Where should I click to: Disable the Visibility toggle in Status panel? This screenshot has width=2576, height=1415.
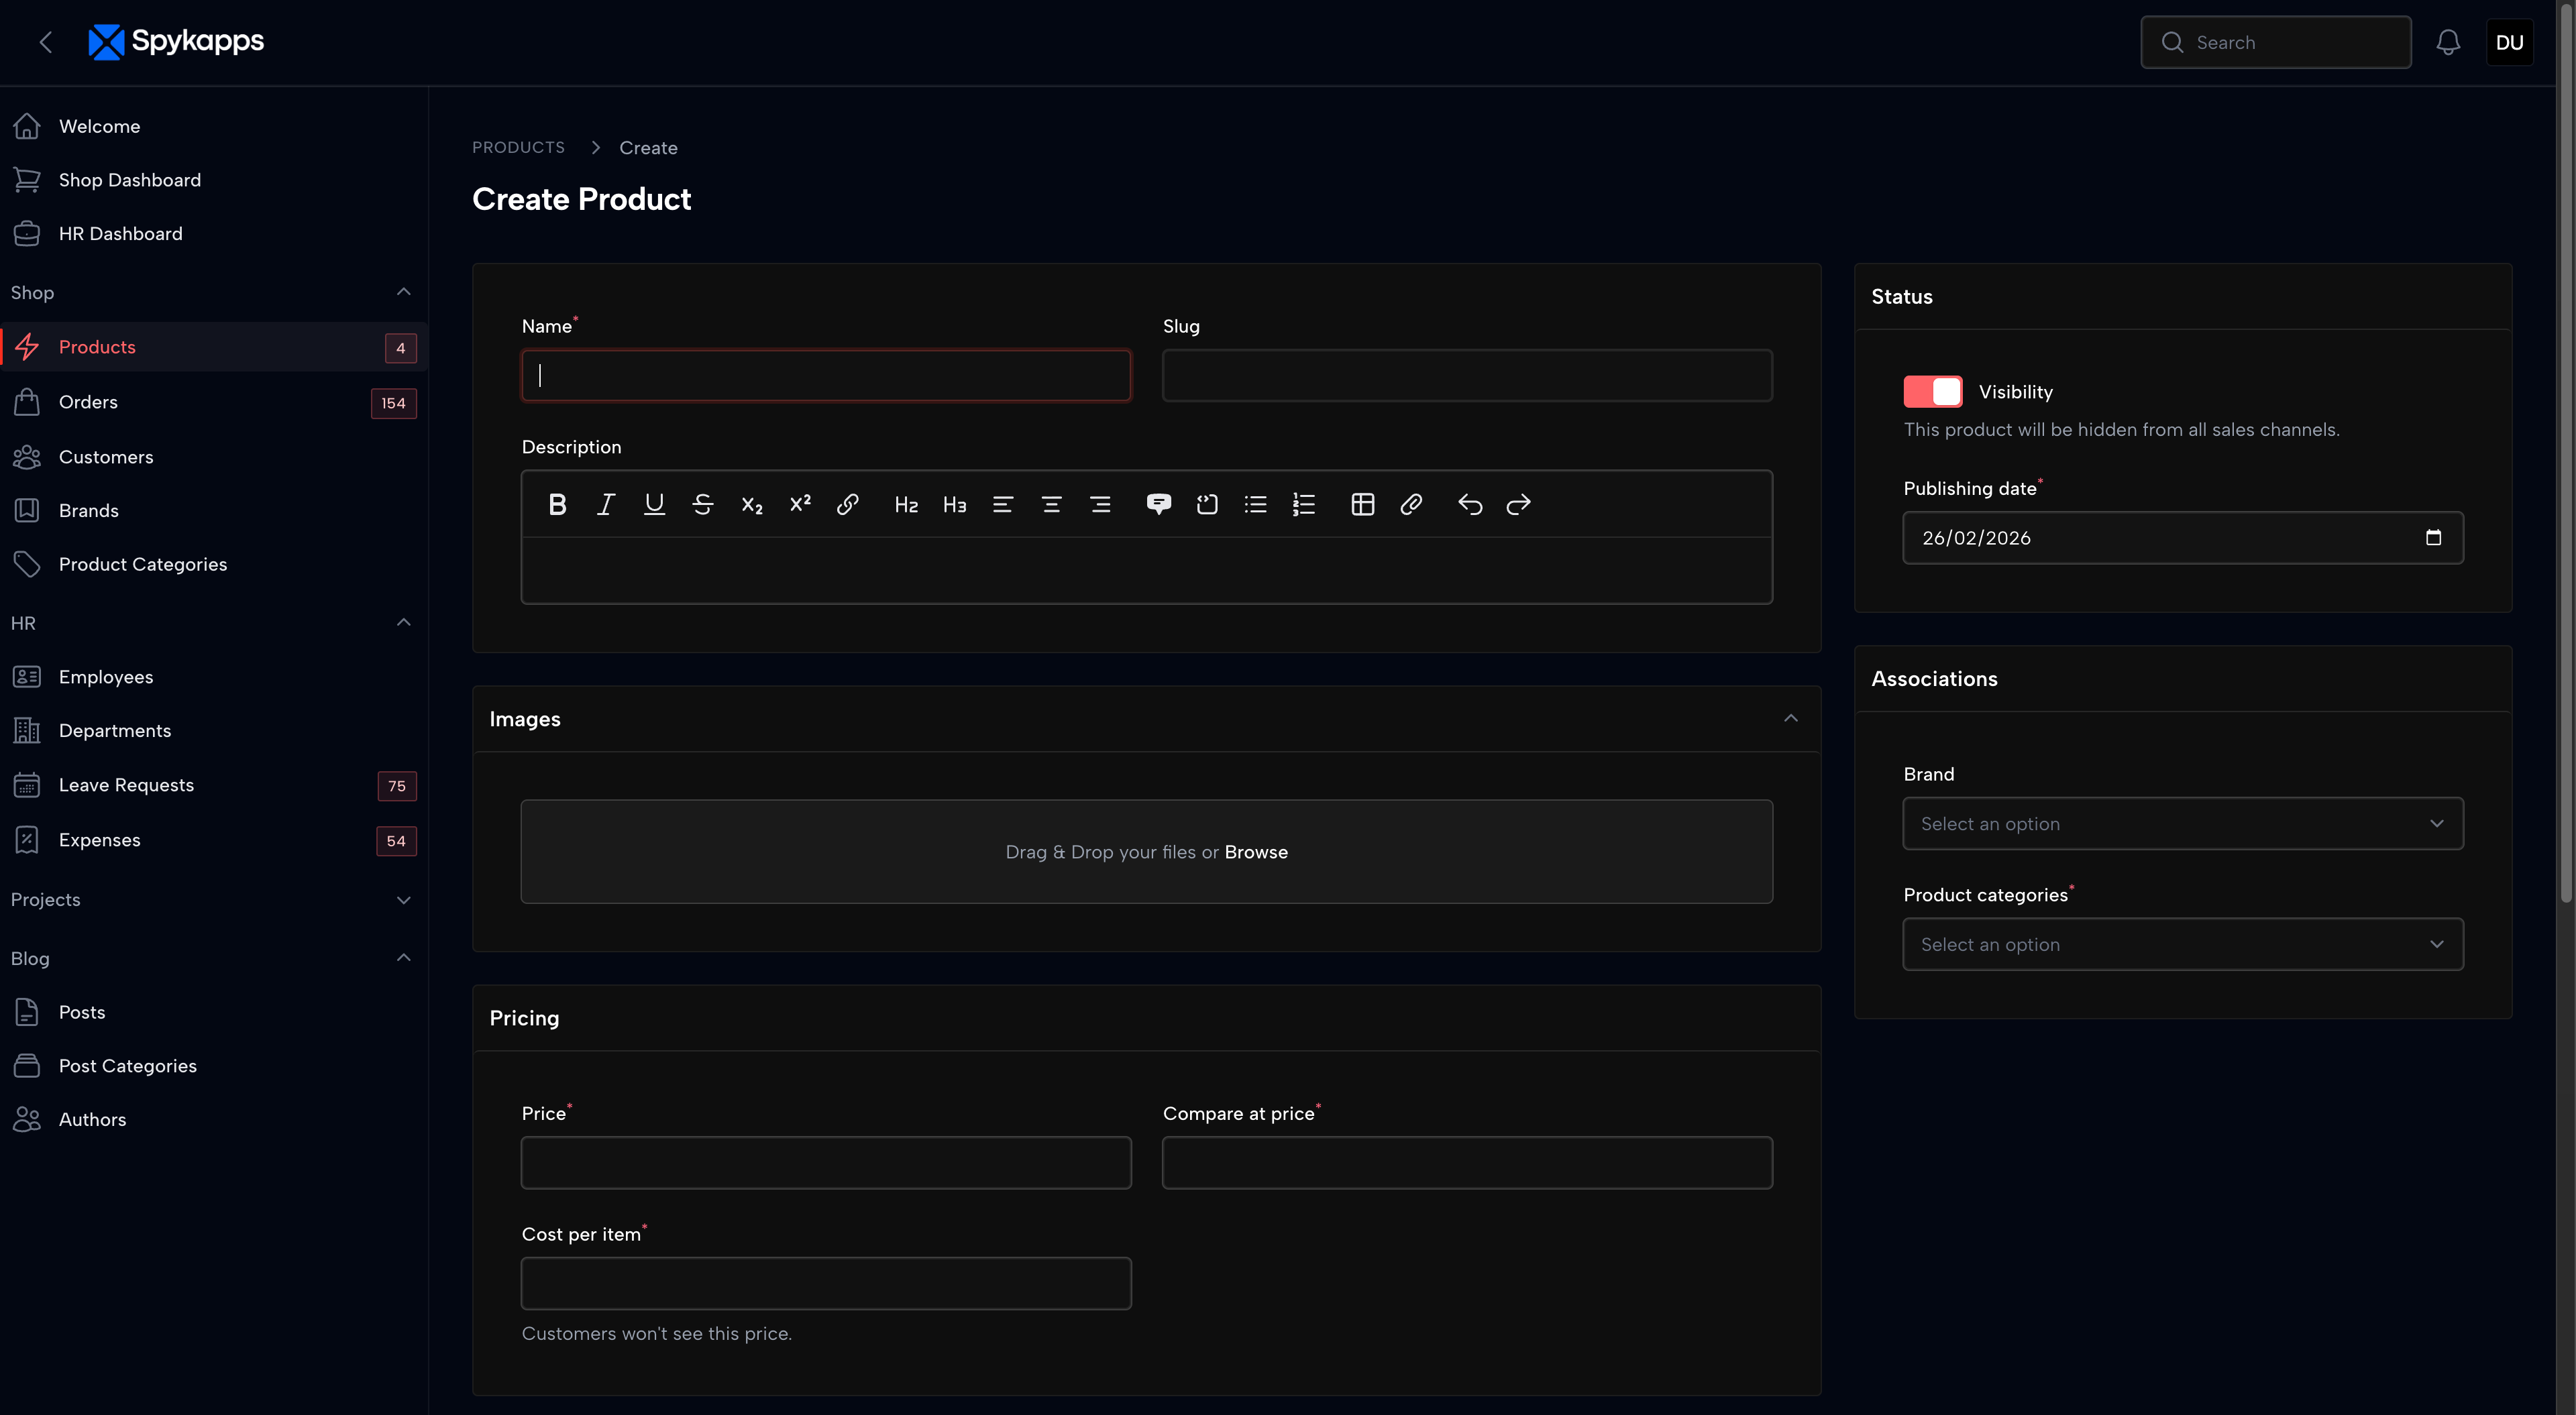coord(1932,391)
